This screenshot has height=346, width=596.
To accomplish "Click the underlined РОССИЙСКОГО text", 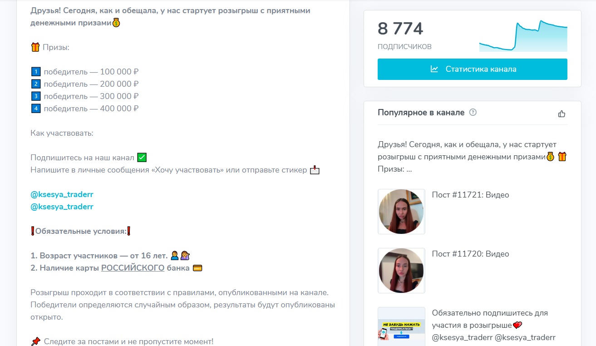I will [x=133, y=268].
